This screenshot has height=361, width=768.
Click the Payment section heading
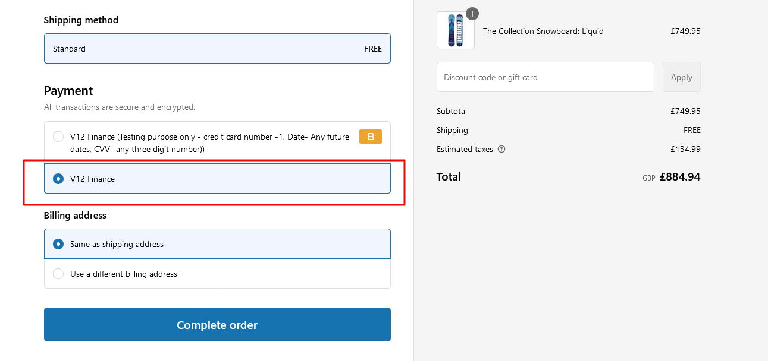[68, 91]
